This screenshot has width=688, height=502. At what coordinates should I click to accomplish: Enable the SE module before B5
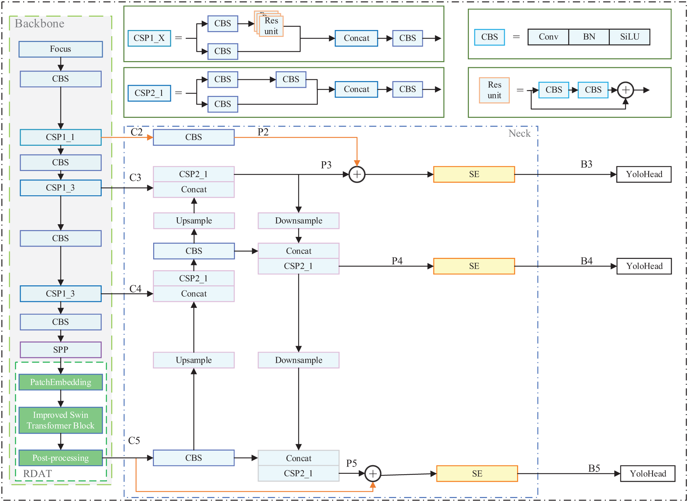[x=477, y=473]
